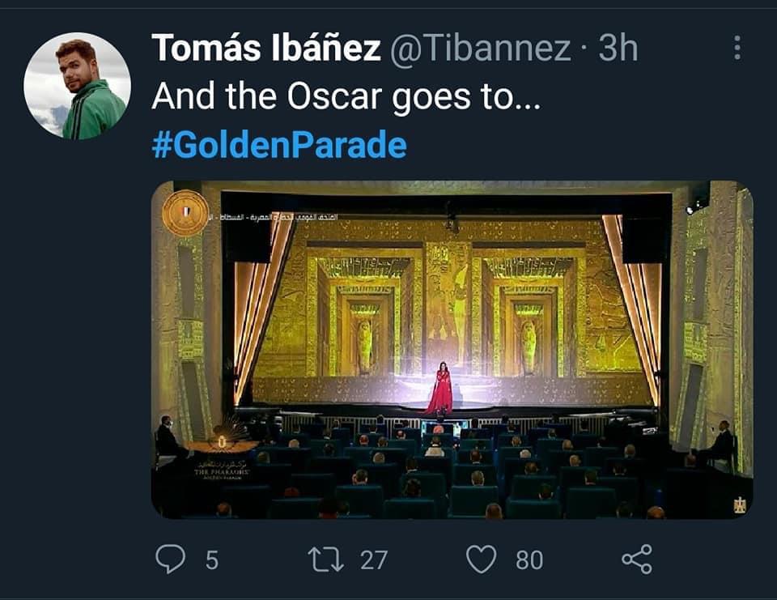
Task: Click the reply speech bubble icon
Action: [169, 560]
